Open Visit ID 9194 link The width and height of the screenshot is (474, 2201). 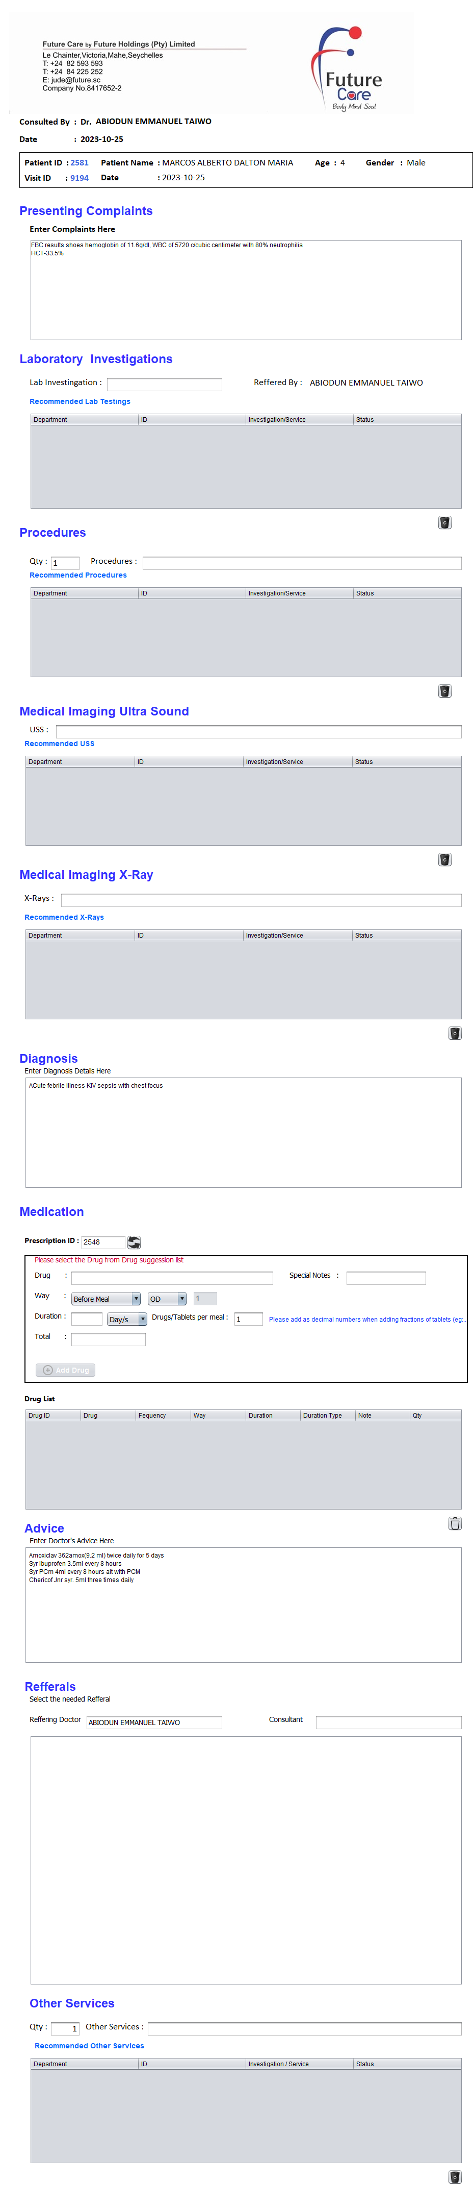80,178
